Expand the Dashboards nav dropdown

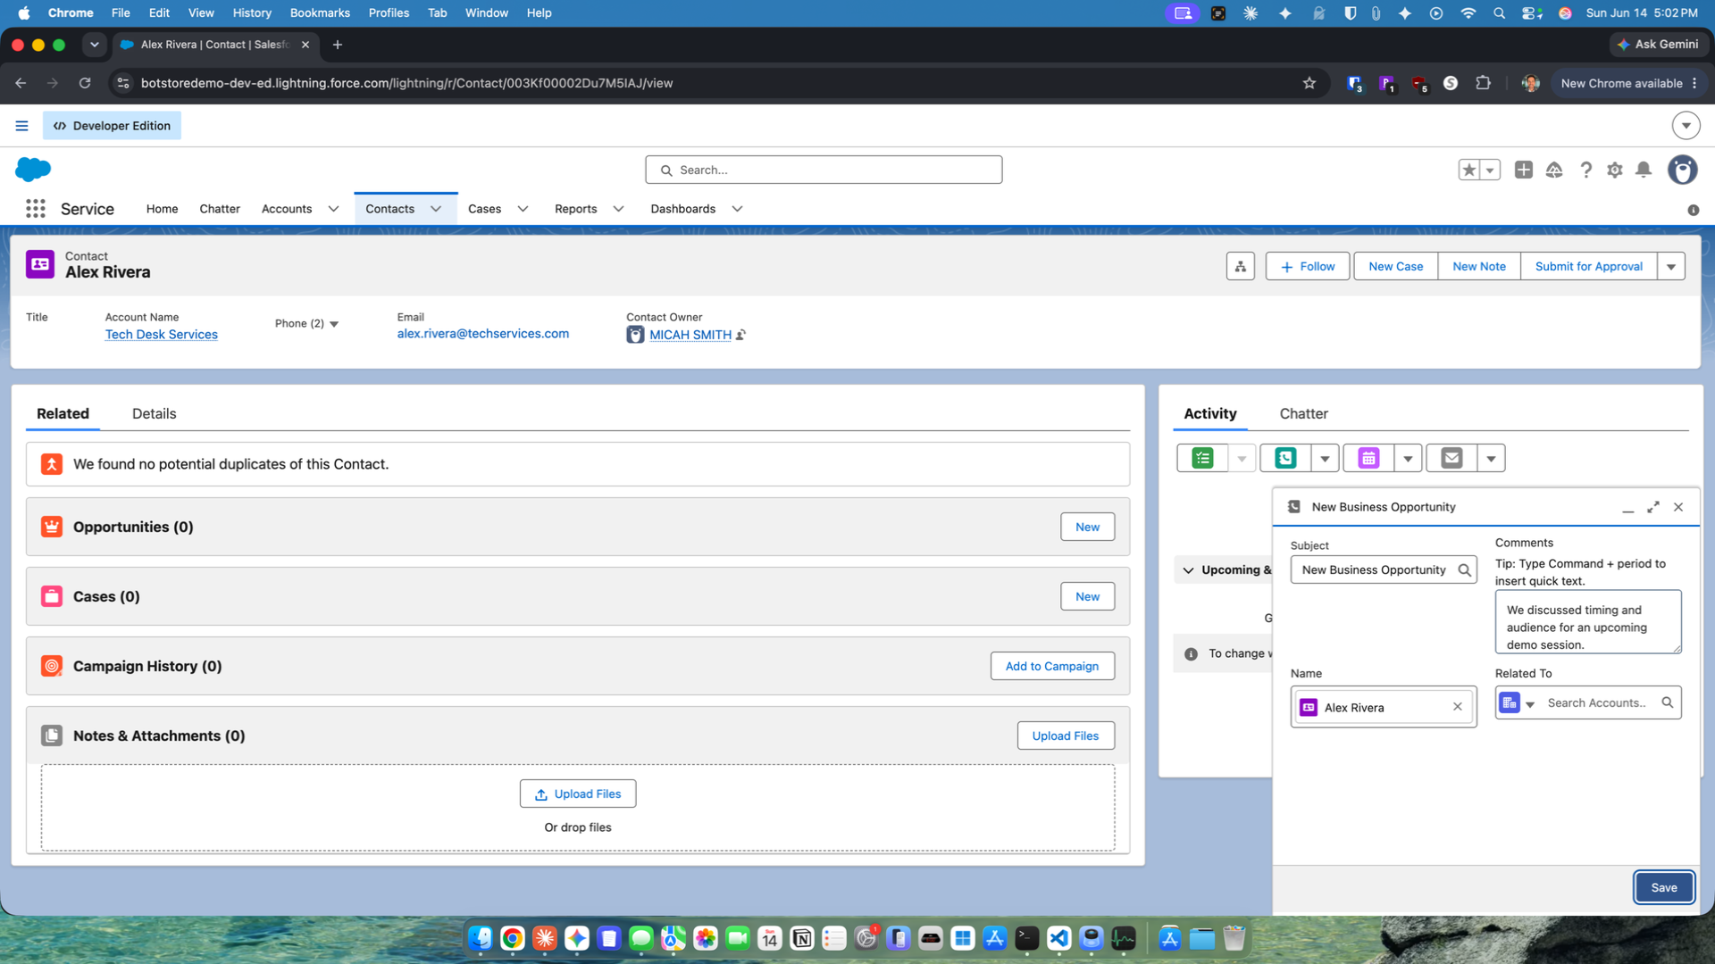pos(737,209)
